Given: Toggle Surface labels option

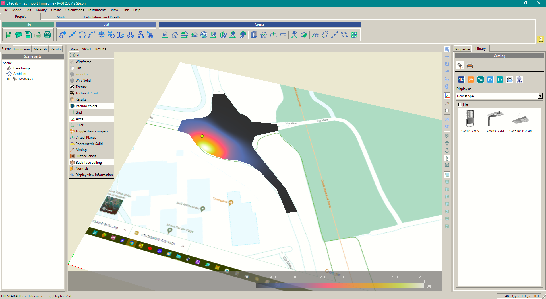Looking at the screenshot, I should pos(91,156).
